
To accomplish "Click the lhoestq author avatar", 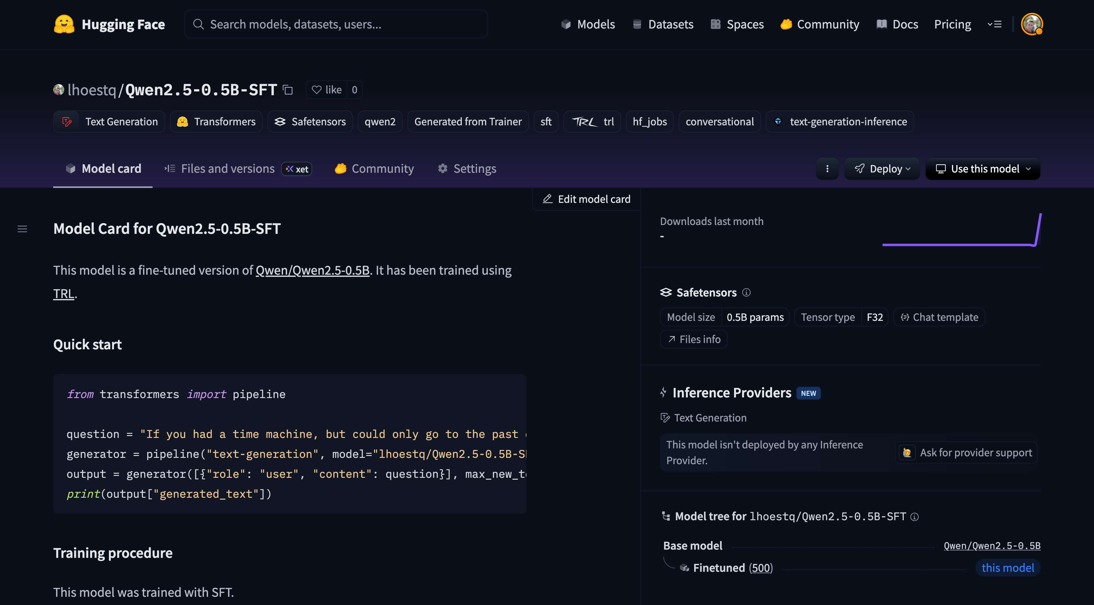I will [59, 90].
